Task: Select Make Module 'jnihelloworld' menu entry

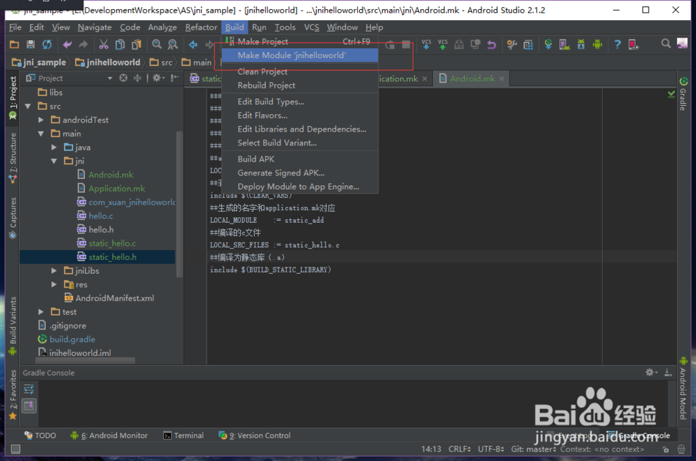Action: pos(300,56)
